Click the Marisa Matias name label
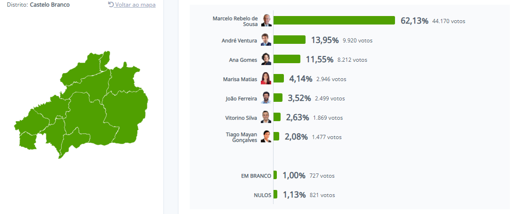The width and height of the screenshot is (516, 214). tap(240, 79)
